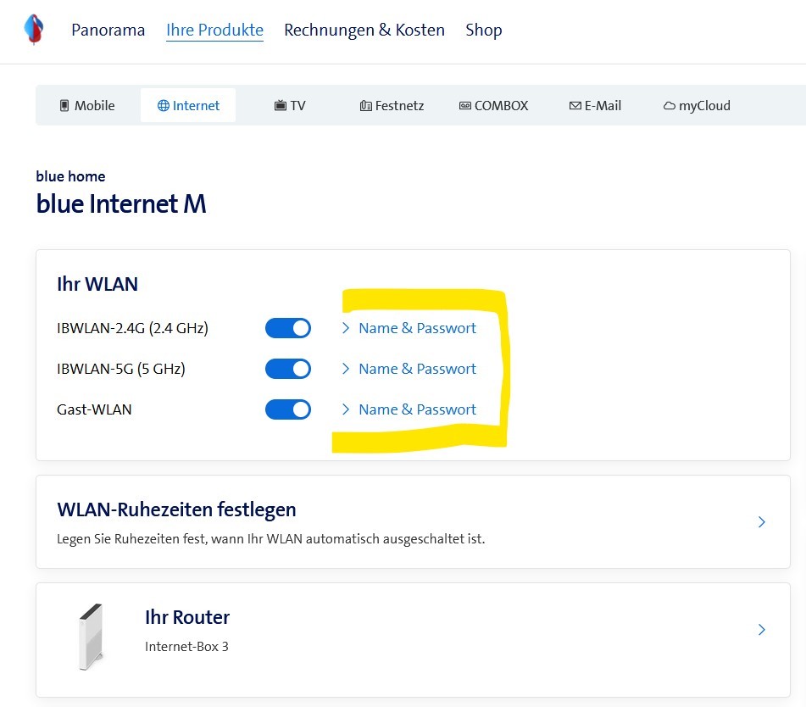Click the Internet-Box 3 router image
This screenshot has height=707, width=806.
click(90, 634)
